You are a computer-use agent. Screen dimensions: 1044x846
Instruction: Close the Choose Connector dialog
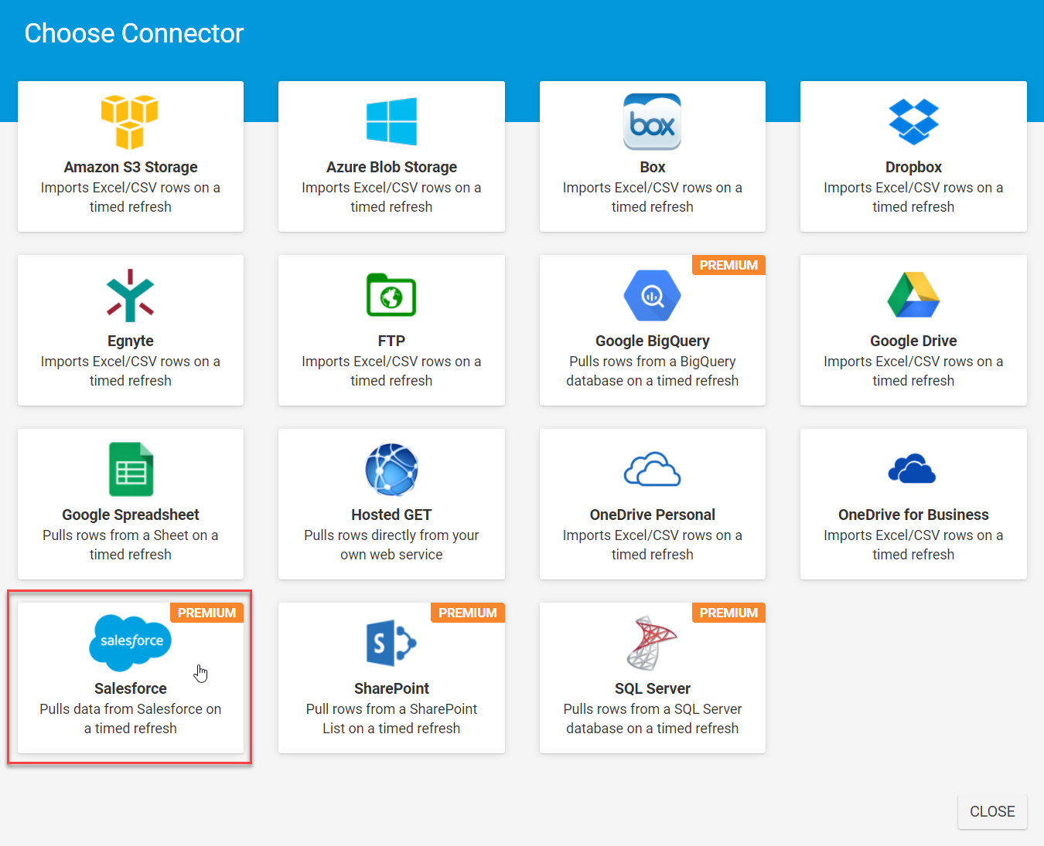pos(992,812)
